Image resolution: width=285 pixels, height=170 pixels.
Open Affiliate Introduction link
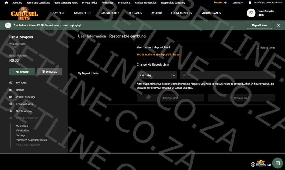pyautogui.click(x=146, y=3)
